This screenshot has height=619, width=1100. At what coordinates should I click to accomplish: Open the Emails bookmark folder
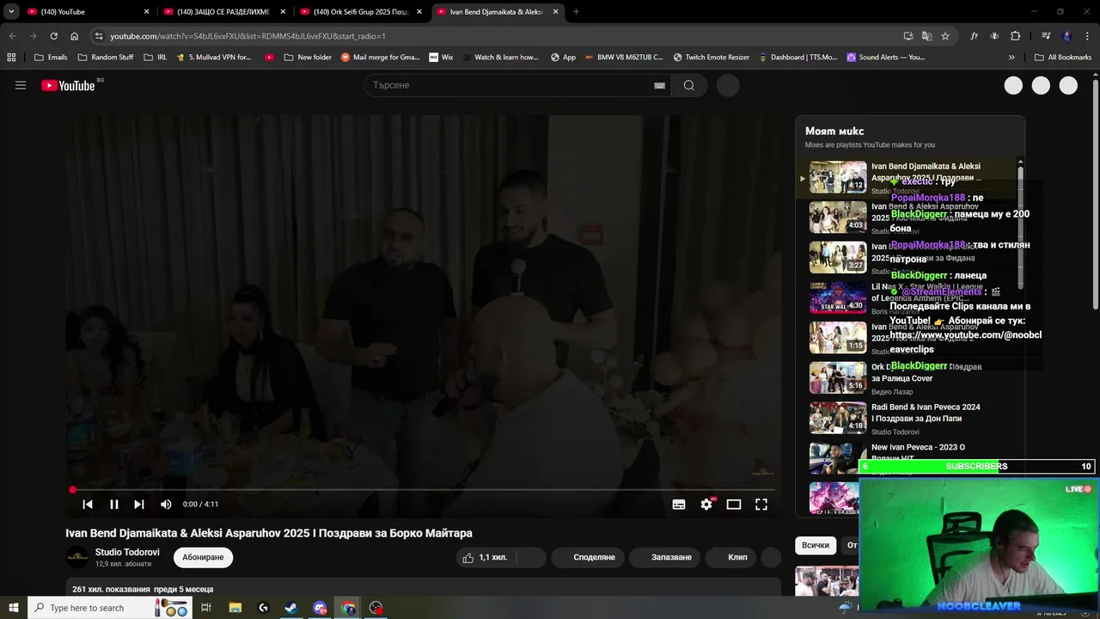coord(51,58)
